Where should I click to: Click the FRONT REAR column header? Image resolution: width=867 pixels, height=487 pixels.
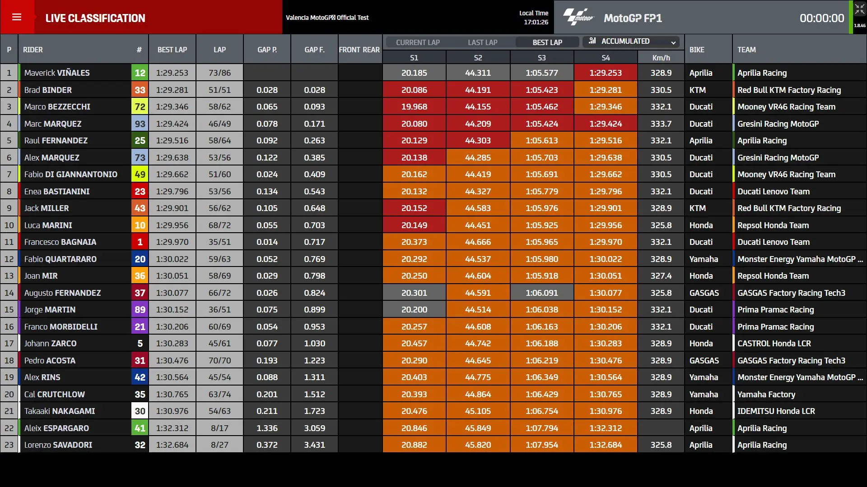(359, 50)
